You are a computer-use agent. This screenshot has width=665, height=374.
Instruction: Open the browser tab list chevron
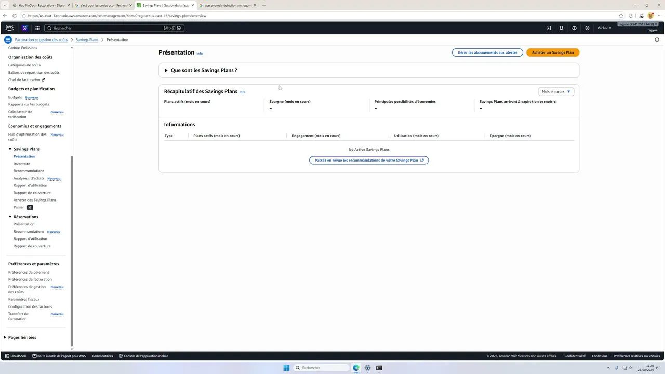pos(4,5)
